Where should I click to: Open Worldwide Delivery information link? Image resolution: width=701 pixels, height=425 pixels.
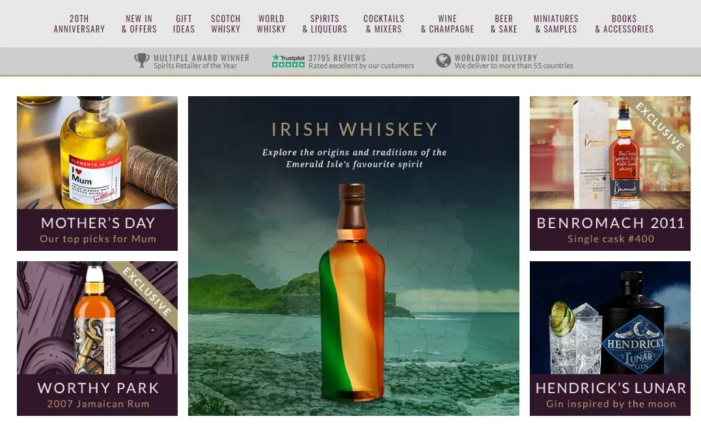[496, 58]
